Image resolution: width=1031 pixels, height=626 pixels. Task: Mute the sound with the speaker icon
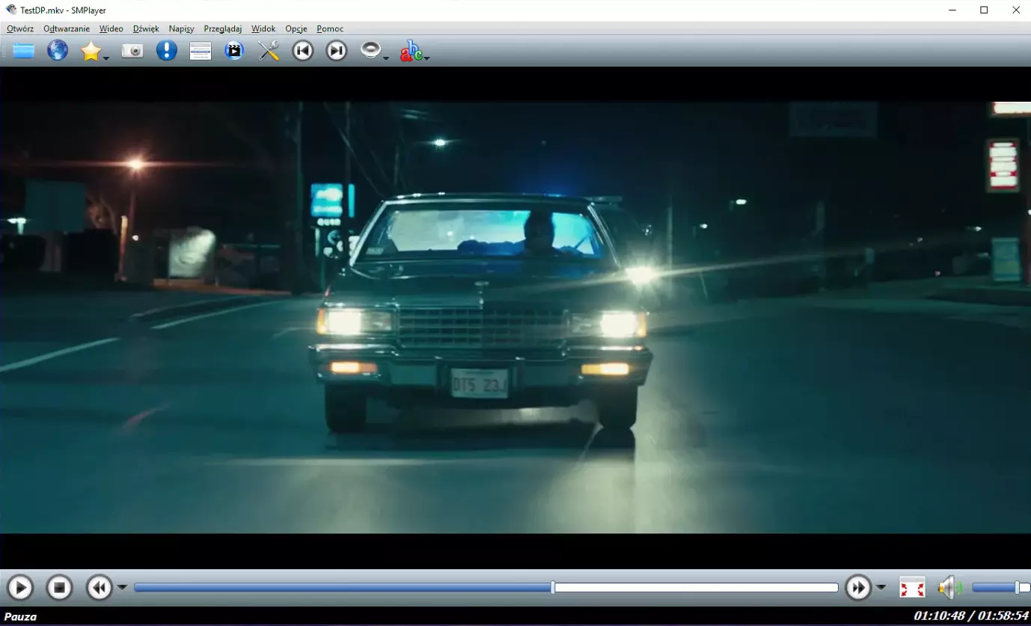coord(949,588)
